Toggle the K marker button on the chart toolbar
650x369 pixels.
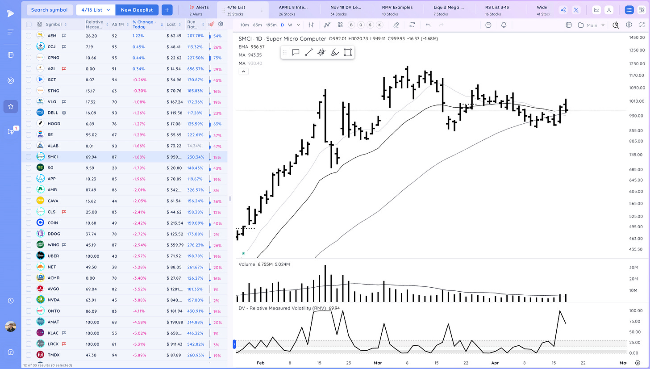pyautogui.click(x=379, y=25)
